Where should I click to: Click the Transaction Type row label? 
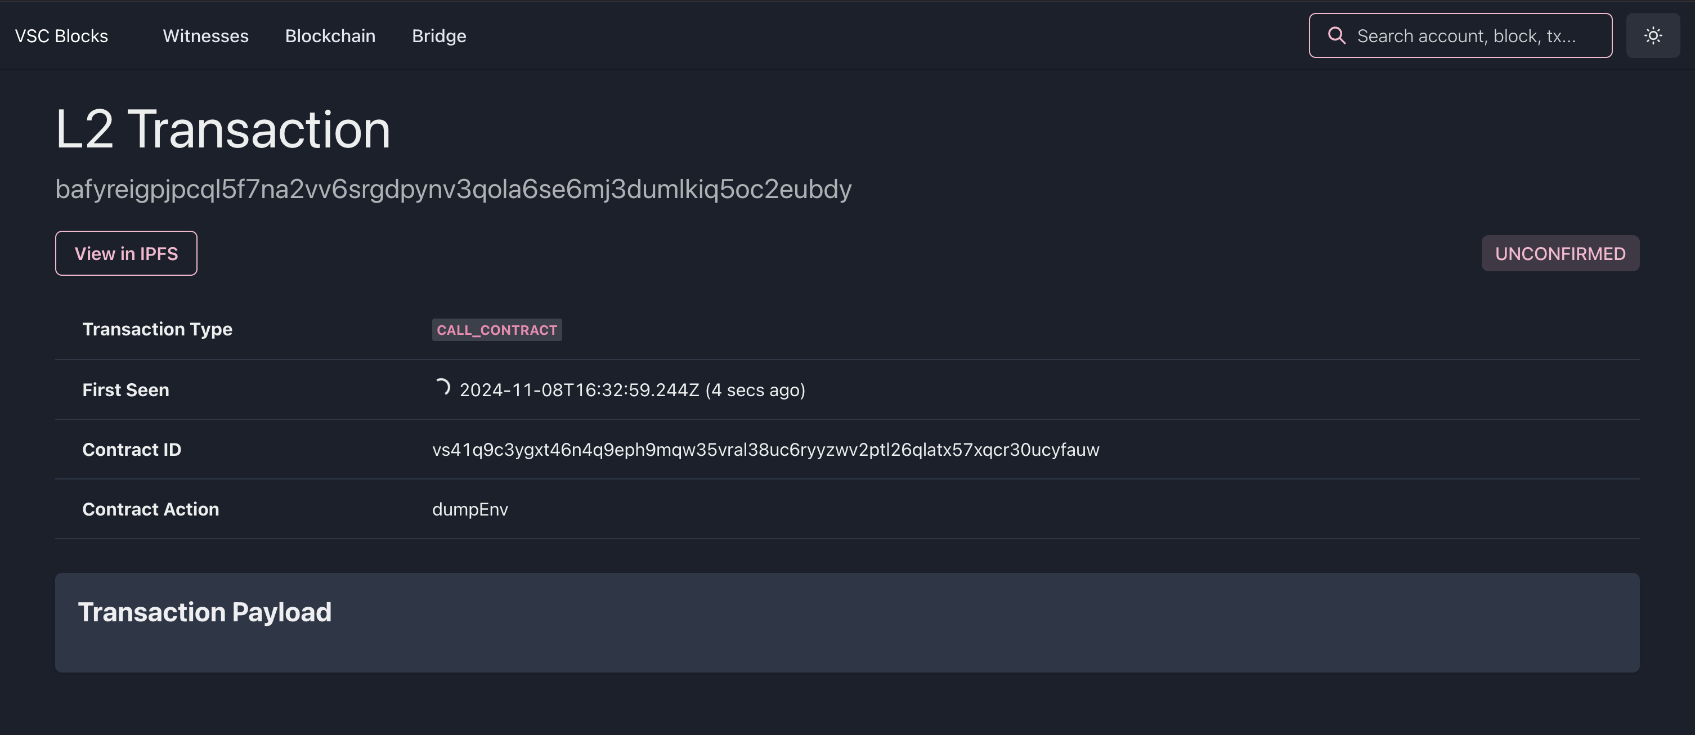[x=157, y=329]
